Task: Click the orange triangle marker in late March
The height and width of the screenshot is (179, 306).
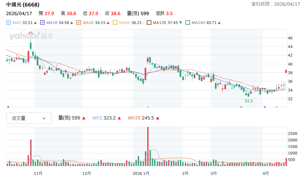Action: pos(241,106)
